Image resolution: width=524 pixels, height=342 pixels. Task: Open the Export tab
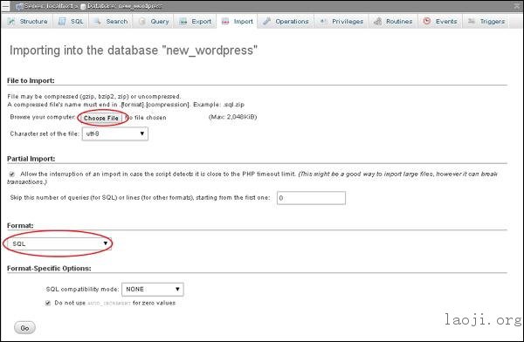coord(195,21)
